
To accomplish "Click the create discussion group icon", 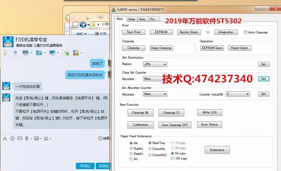I will (x=66, y=53).
